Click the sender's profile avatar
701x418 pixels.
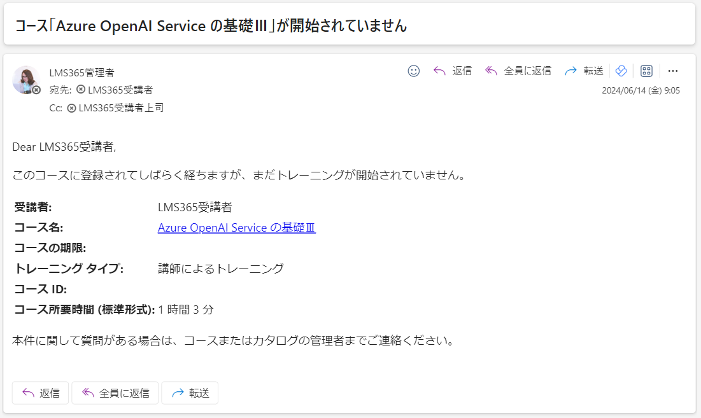coord(25,80)
